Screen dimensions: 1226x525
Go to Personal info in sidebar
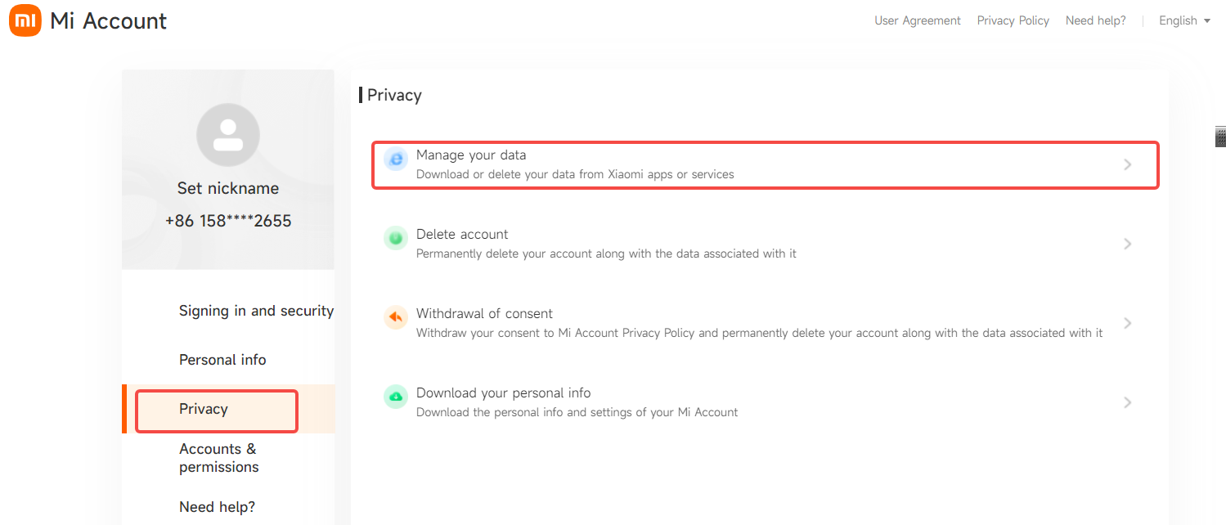(x=222, y=360)
